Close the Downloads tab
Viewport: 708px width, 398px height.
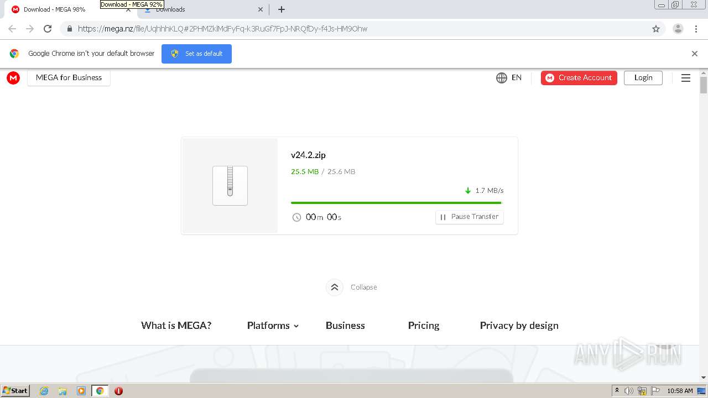click(261, 9)
